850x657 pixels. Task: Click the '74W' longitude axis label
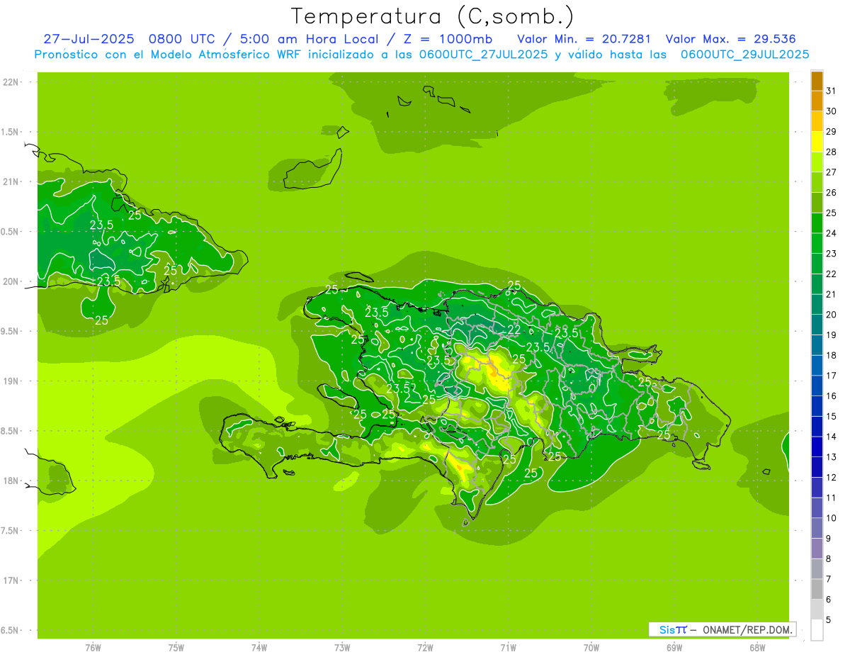(259, 648)
